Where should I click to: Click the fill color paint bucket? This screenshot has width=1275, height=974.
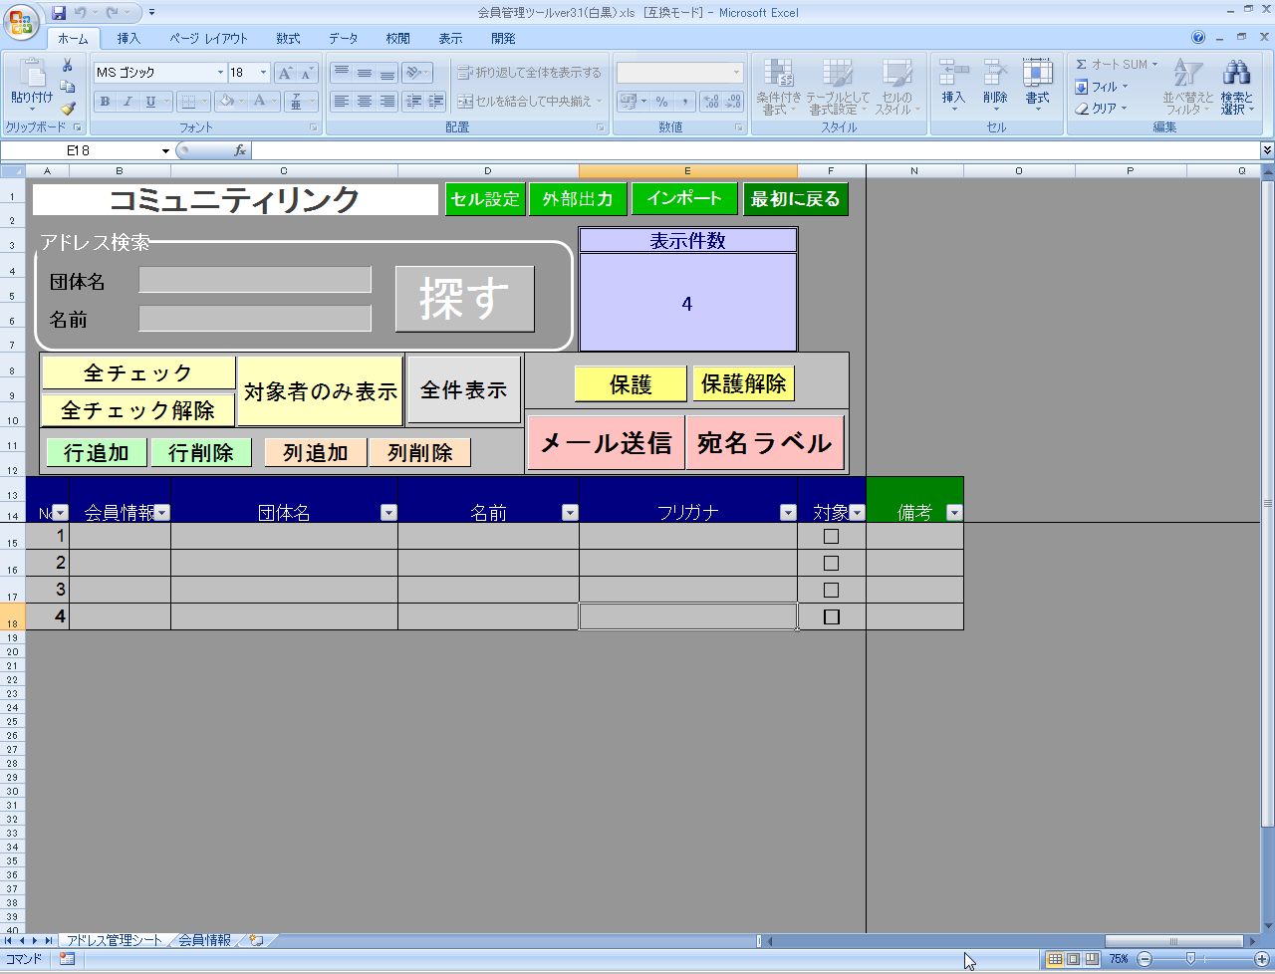click(227, 101)
